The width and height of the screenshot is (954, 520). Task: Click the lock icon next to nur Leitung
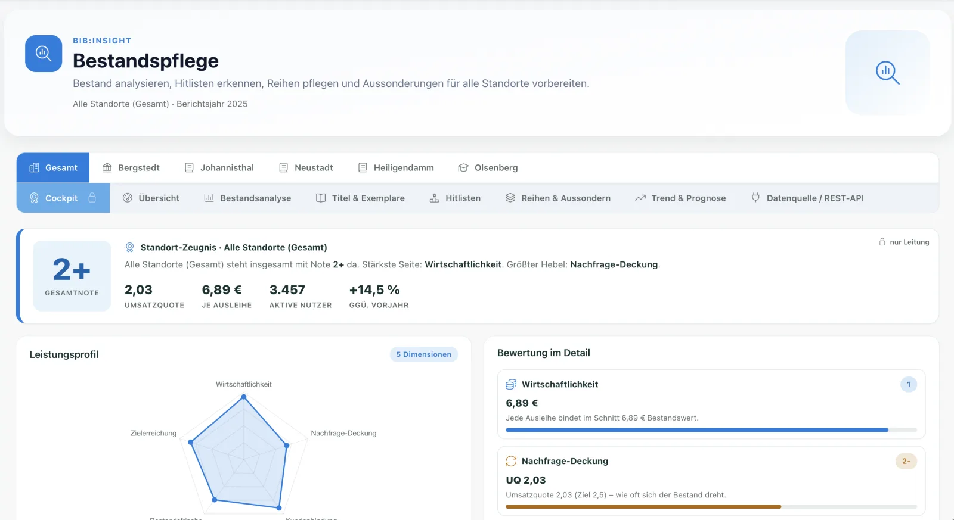click(x=882, y=242)
